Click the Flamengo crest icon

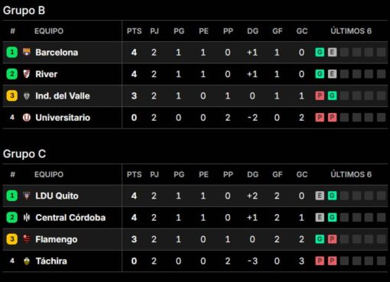click(x=27, y=239)
